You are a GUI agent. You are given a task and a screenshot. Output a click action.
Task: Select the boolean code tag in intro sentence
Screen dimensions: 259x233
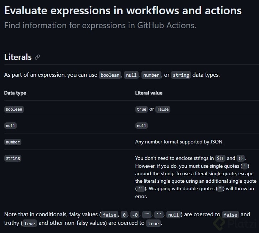pos(110,75)
